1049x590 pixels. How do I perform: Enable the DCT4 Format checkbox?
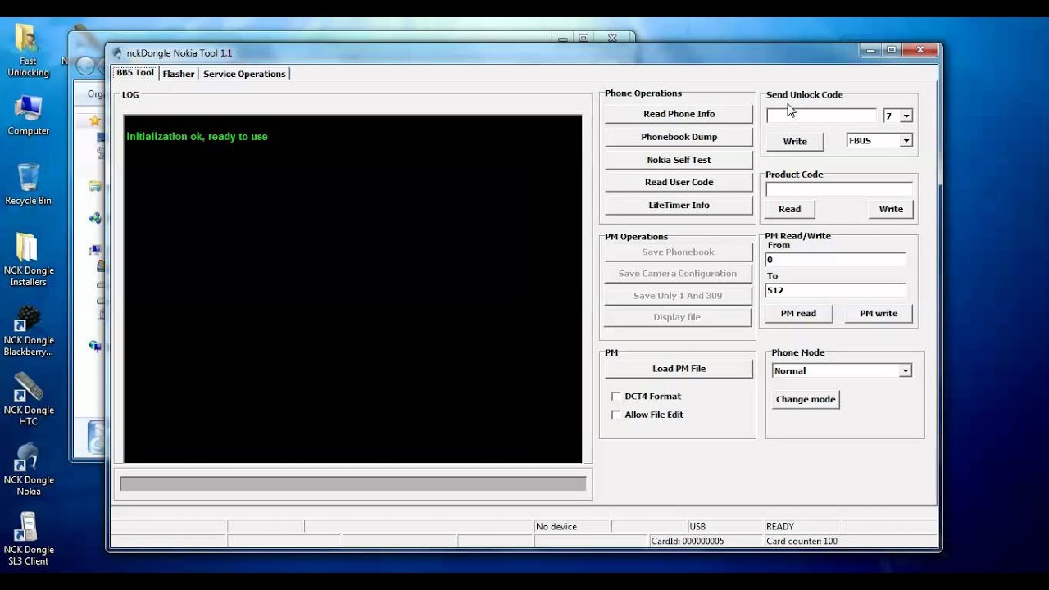point(615,397)
